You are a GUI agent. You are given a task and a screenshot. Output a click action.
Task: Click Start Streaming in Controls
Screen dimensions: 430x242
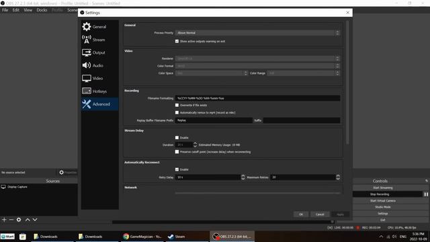pos(383,188)
